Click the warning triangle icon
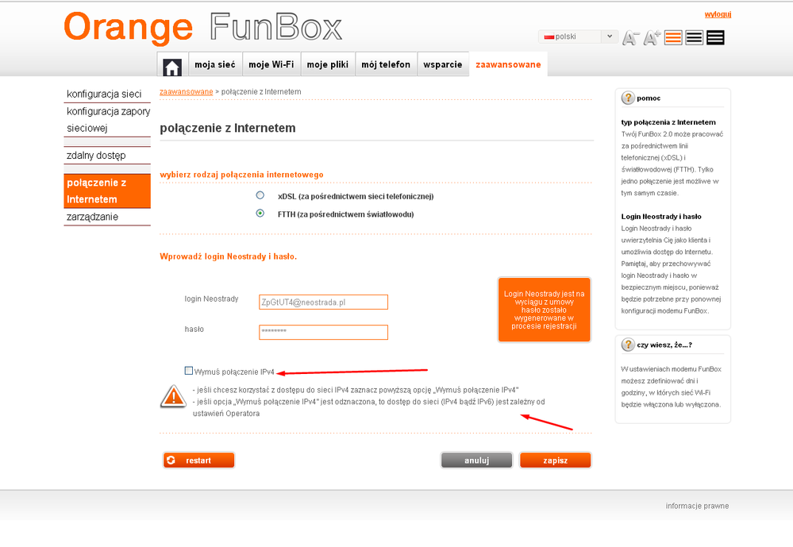 coord(174,396)
